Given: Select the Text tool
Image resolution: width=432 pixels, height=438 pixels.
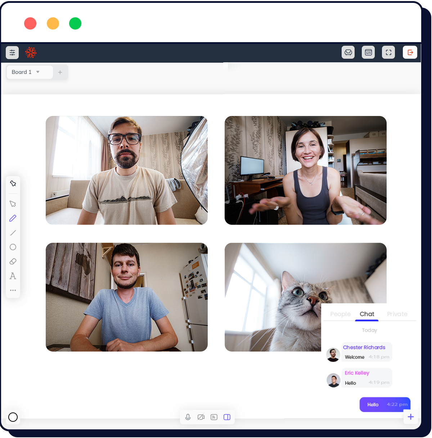Looking at the screenshot, I should click(x=13, y=276).
